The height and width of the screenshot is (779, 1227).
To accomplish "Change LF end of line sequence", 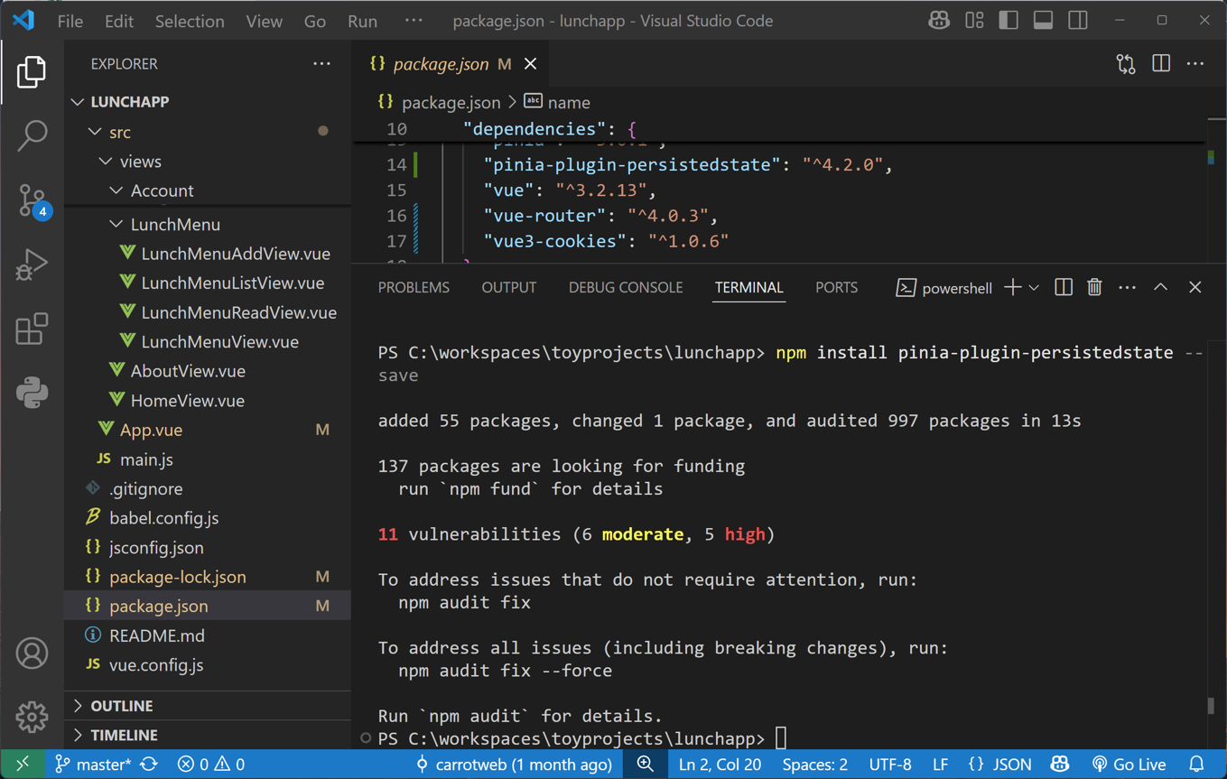I will point(940,764).
